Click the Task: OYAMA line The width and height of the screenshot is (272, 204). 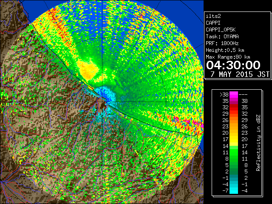tap(222, 37)
